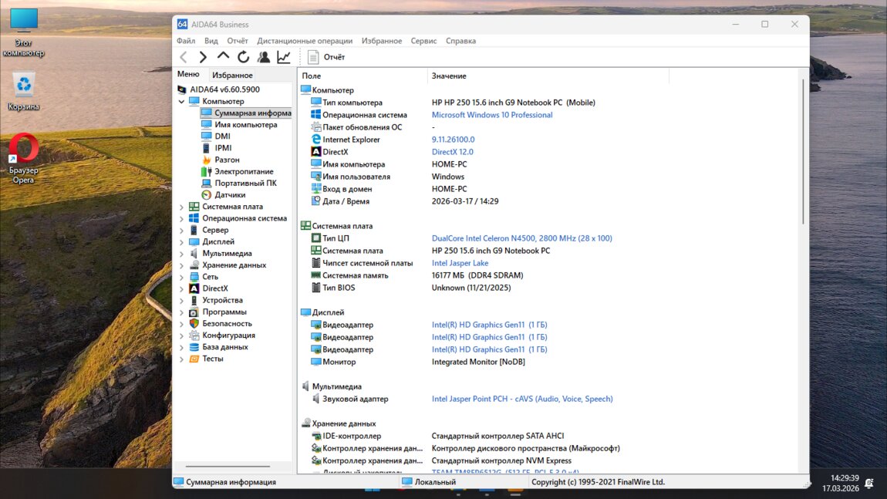Viewport: 887px width, 499px height.
Task: Click the Отчёт report toolbar button
Action: click(326, 57)
